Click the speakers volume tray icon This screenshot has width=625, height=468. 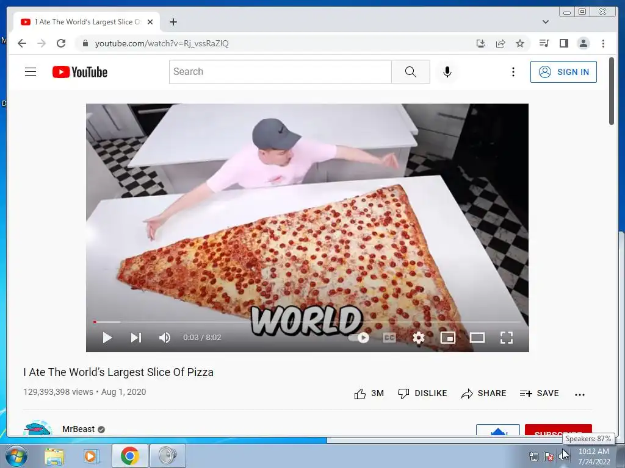tap(563, 456)
